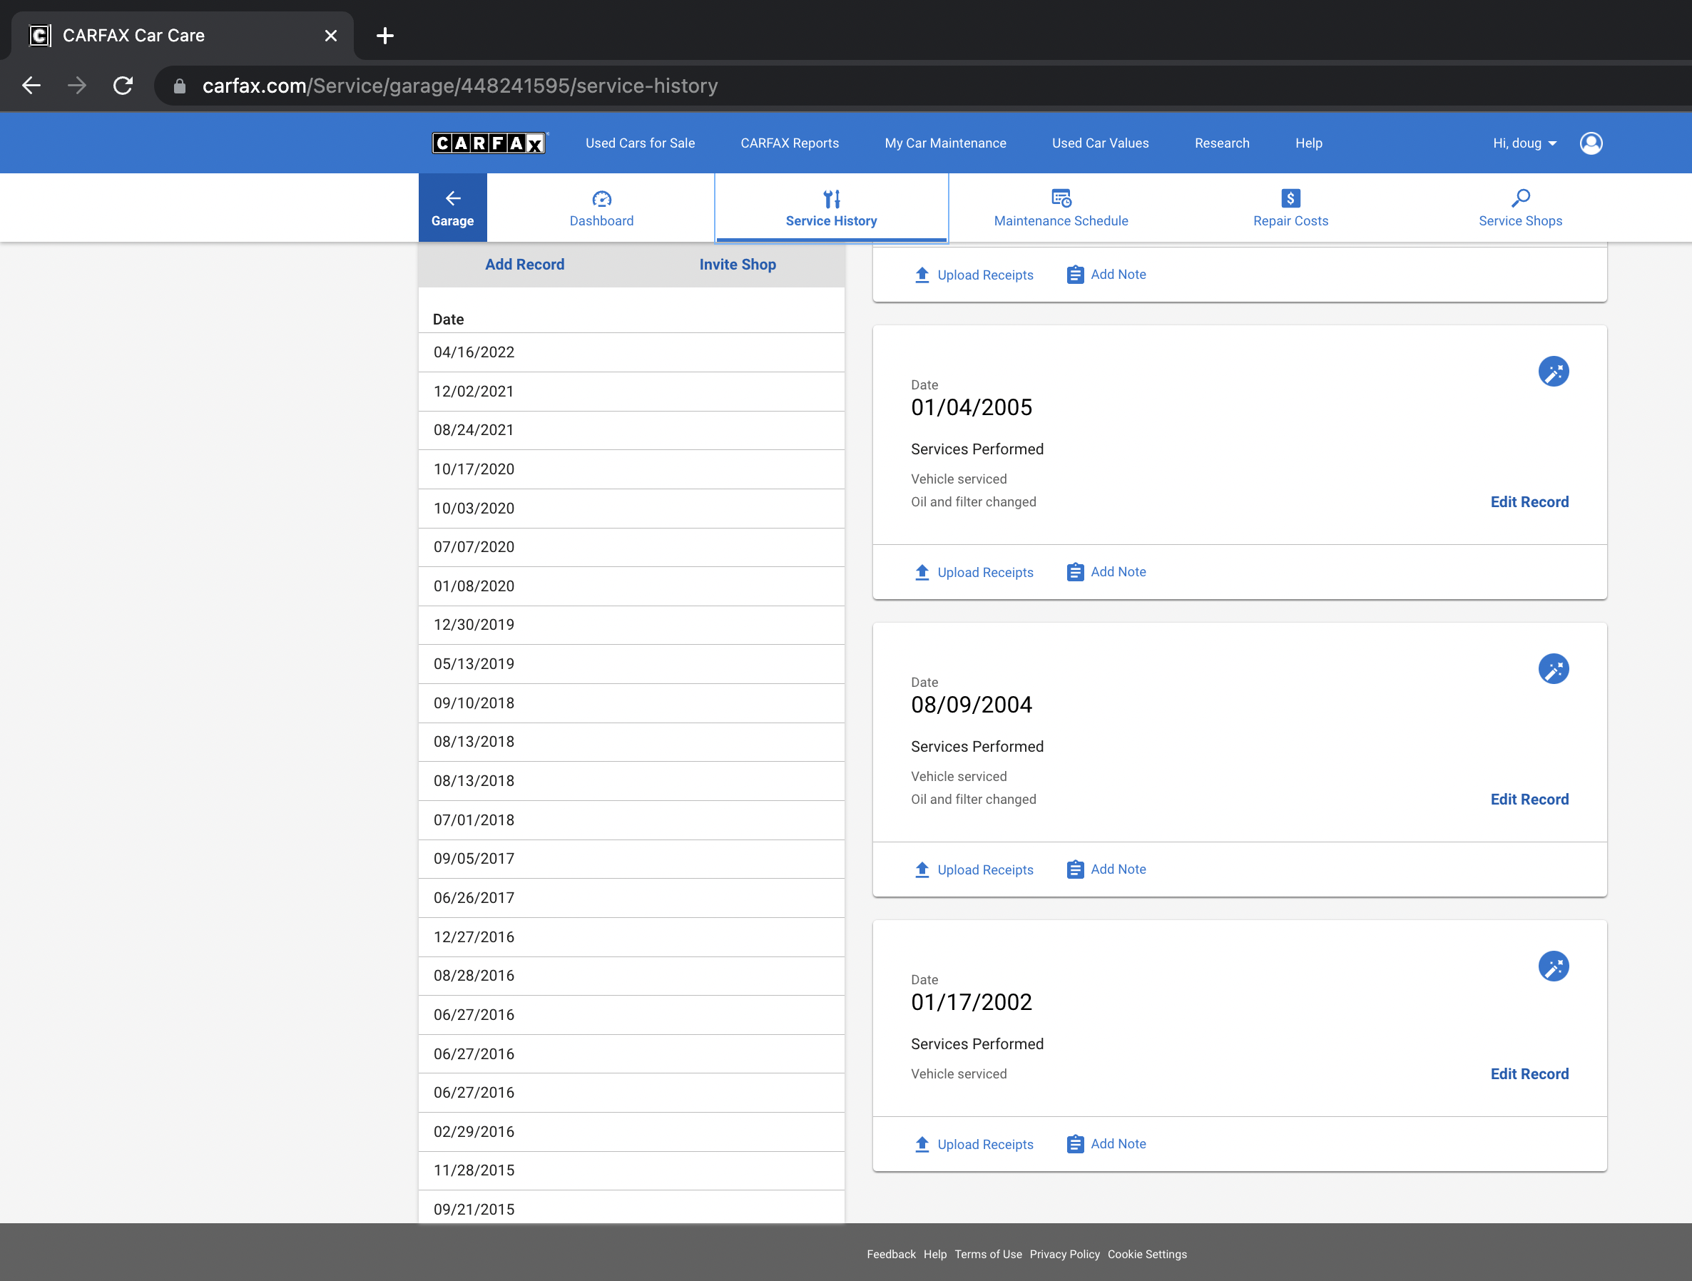Open Cookie Settings in footer
This screenshot has height=1281, width=1692.
[x=1146, y=1254]
